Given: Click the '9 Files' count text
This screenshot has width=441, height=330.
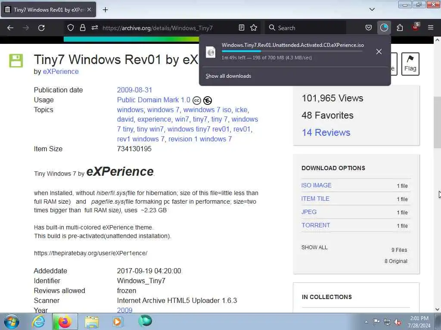Looking at the screenshot, I should coord(399,250).
